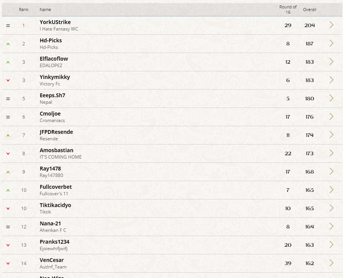Click the Rank column header
The image size is (343, 278).
[x=24, y=10]
